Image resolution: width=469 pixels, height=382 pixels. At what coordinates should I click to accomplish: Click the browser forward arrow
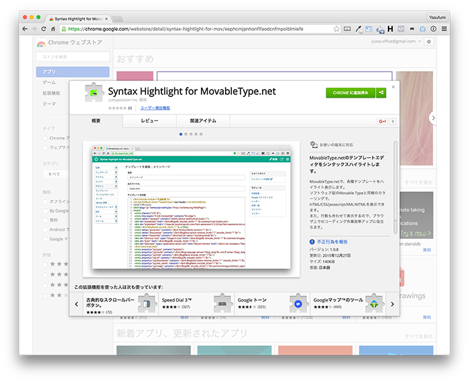click(34, 29)
